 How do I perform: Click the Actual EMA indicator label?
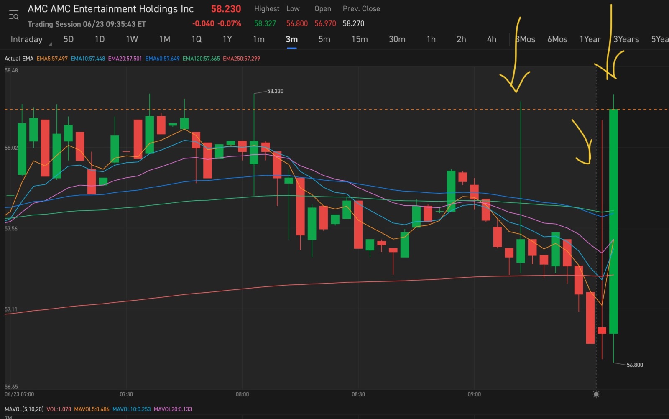pos(19,59)
